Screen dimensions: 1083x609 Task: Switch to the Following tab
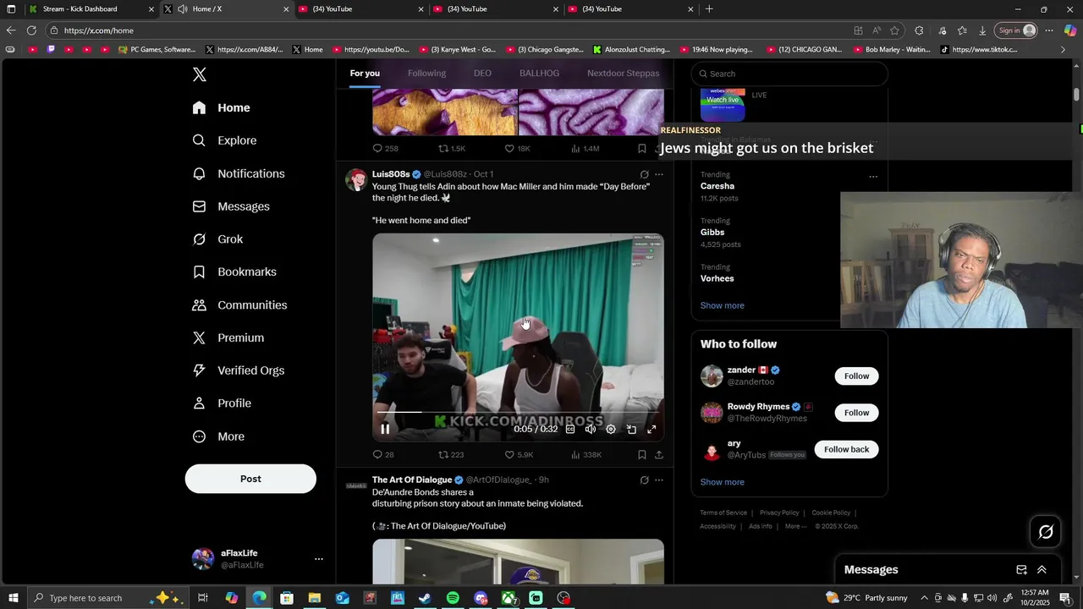pyautogui.click(x=426, y=74)
